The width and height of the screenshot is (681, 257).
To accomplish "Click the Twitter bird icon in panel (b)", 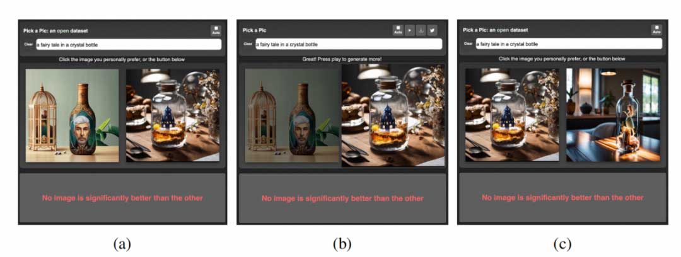I will [432, 30].
